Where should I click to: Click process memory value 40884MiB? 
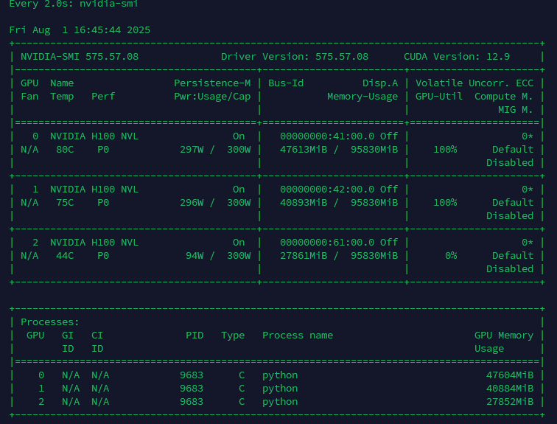(510, 389)
